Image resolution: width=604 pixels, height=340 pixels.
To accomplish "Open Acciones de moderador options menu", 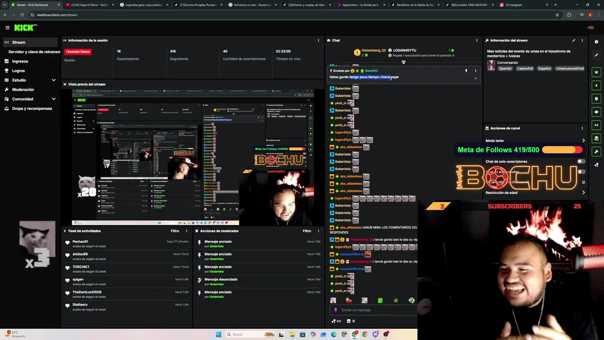I will (x=318, y=231).
